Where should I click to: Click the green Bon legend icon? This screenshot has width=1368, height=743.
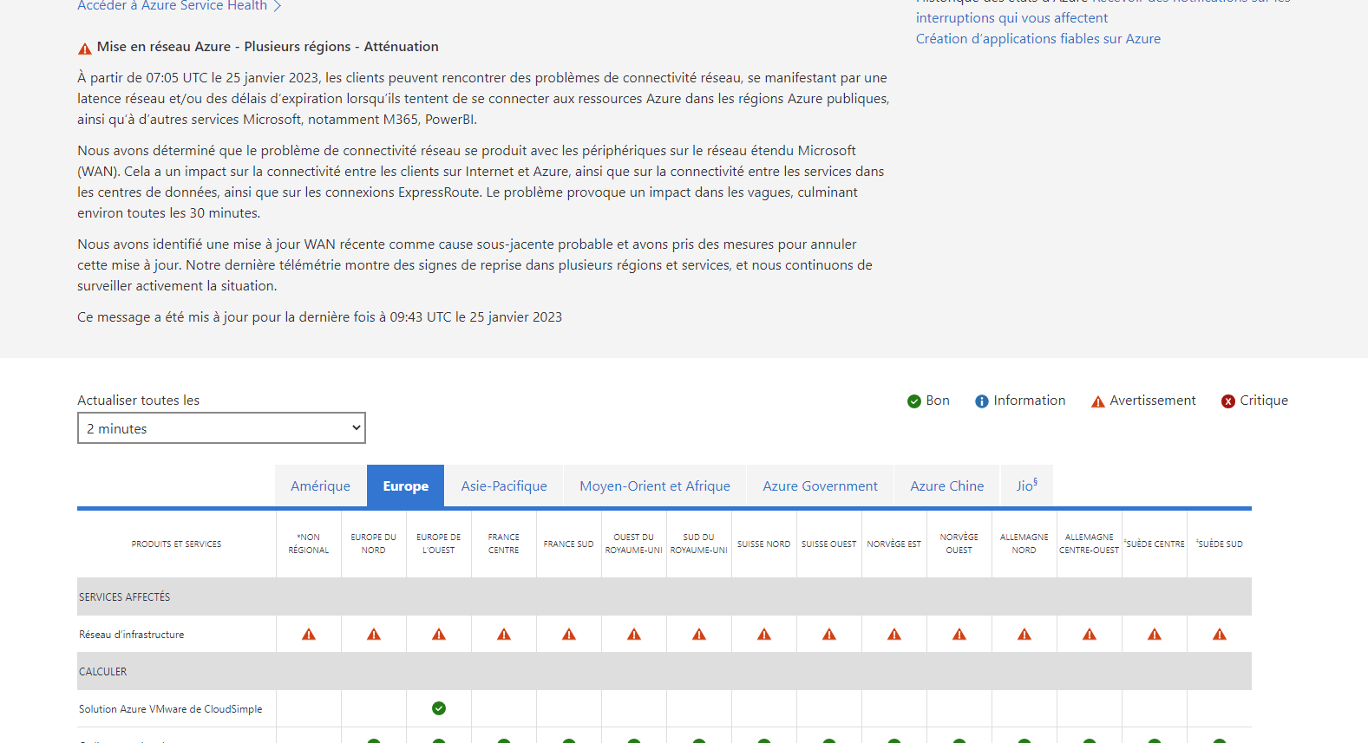pyautogui.click(x=914, y=401)
